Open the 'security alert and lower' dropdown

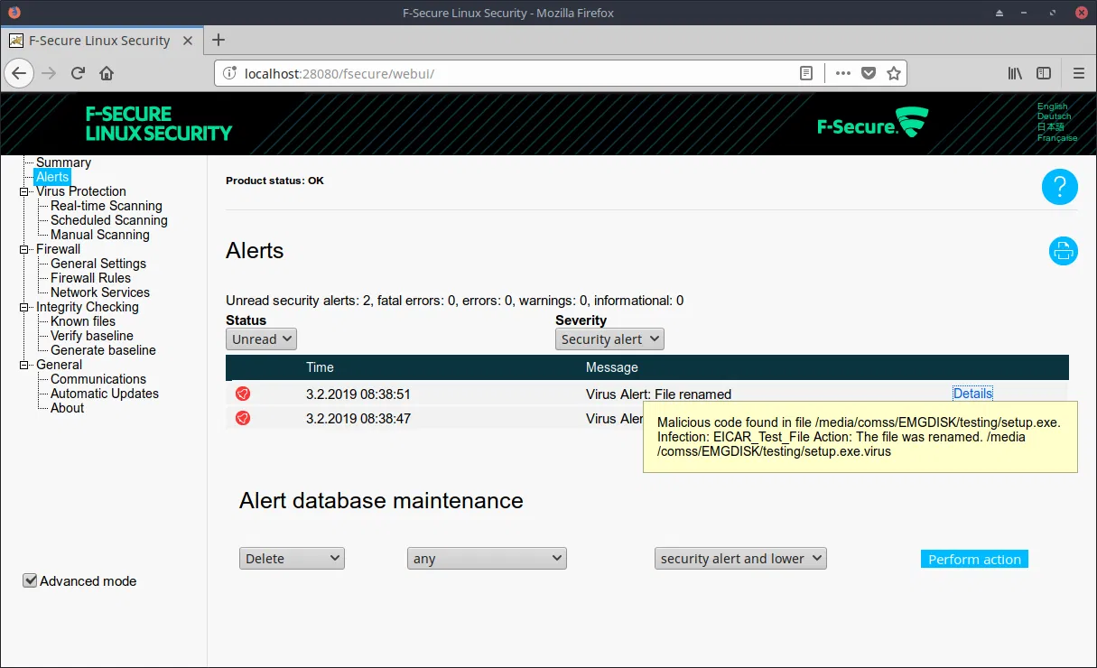tap(740, 559)
